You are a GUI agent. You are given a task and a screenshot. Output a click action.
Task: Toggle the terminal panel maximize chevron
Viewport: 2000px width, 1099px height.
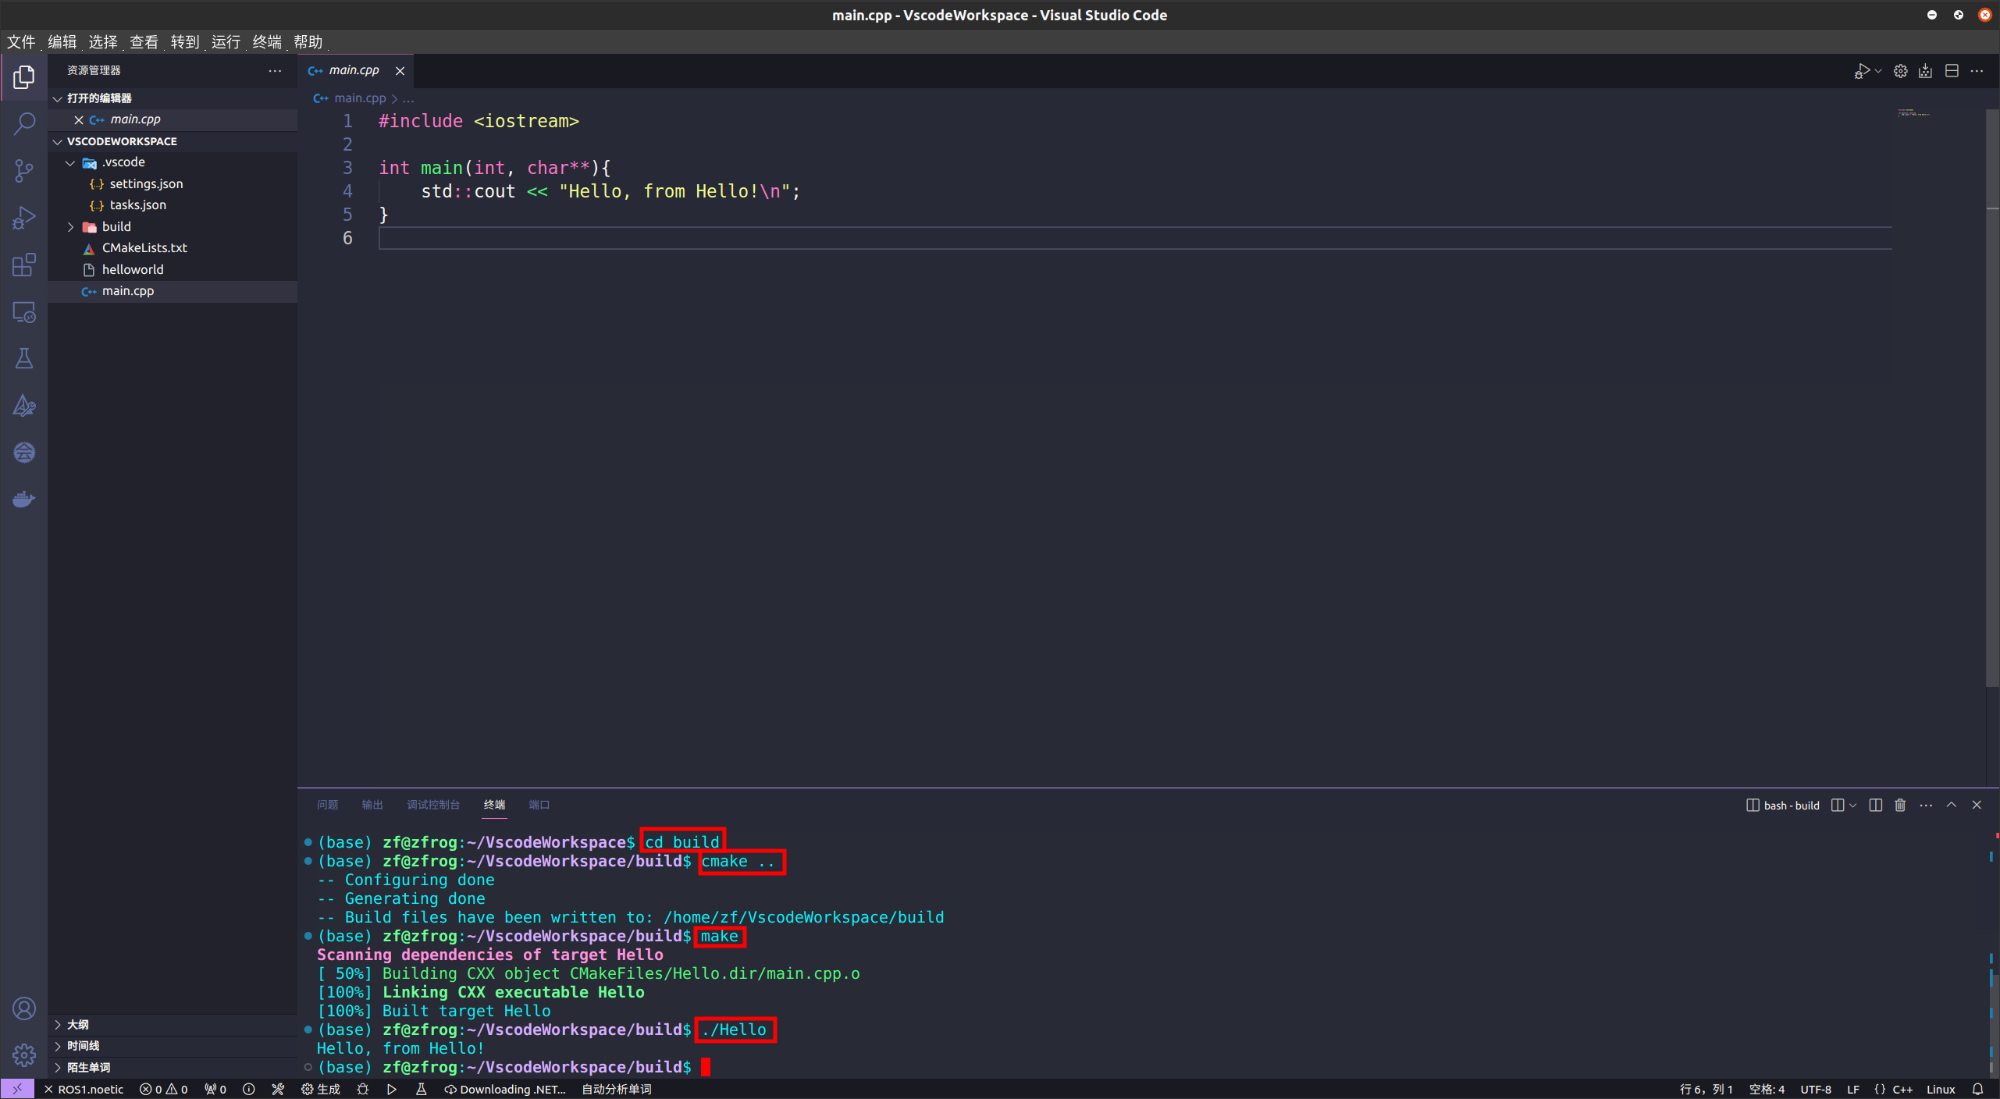click(x=1951, y=805)
